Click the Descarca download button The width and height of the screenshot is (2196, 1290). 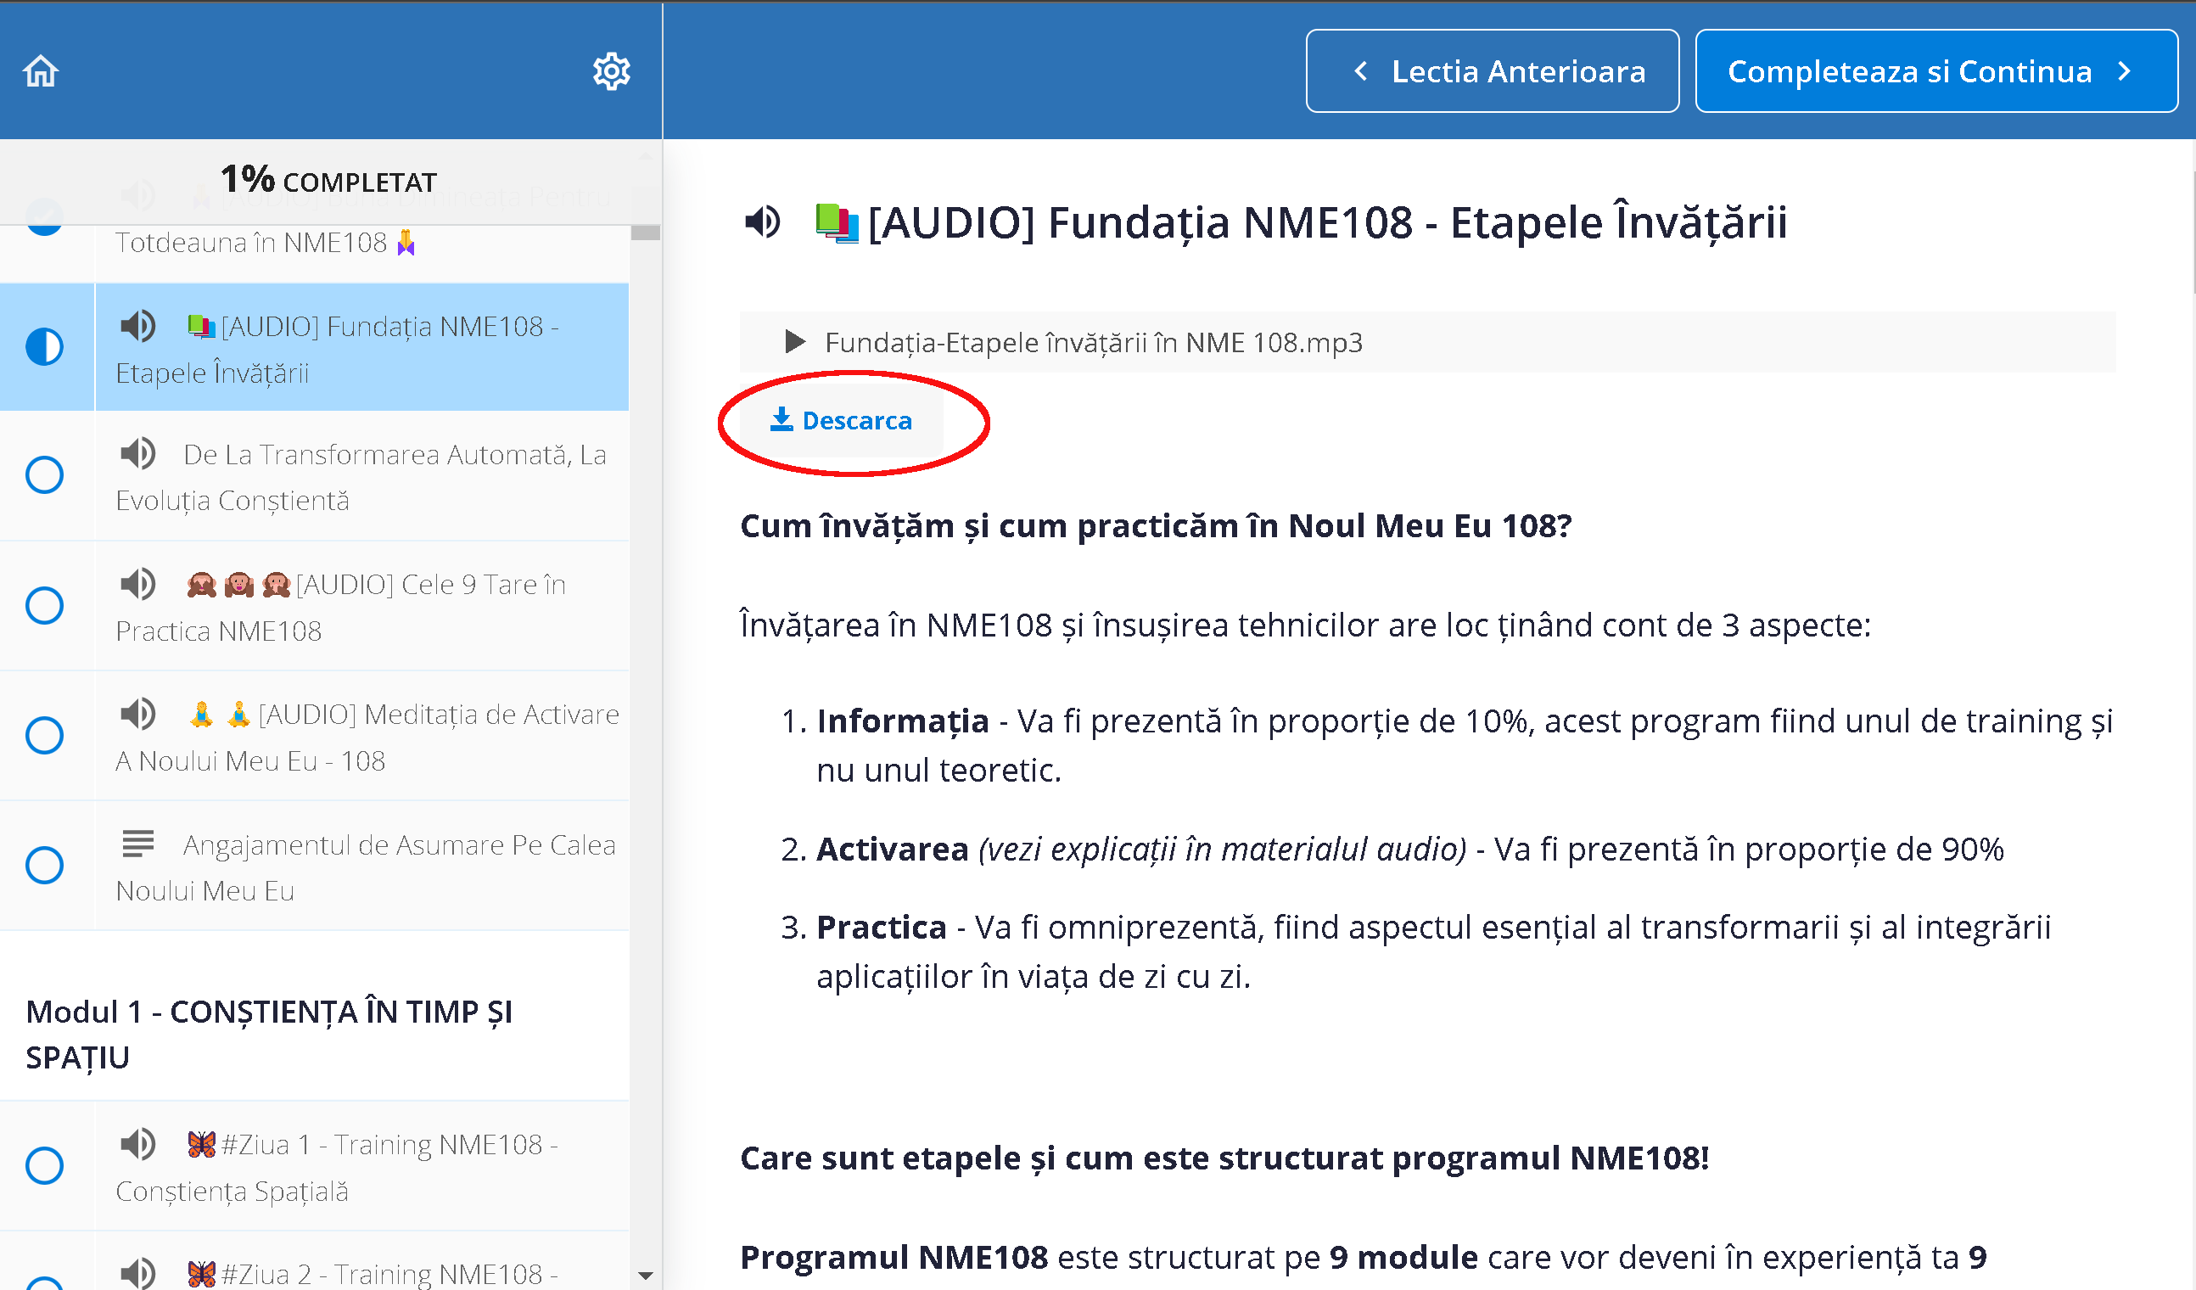(x=841, y=420)
